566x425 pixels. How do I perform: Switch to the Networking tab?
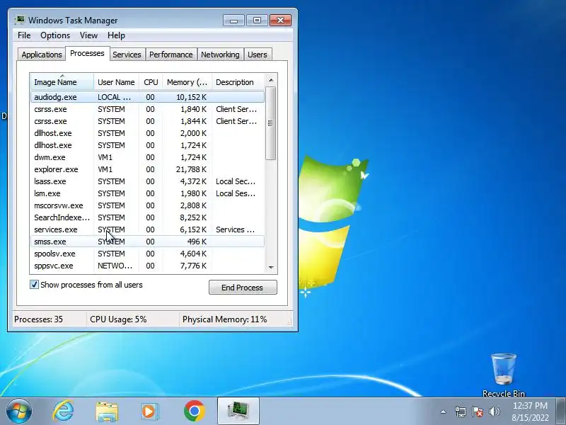[220, 55]
